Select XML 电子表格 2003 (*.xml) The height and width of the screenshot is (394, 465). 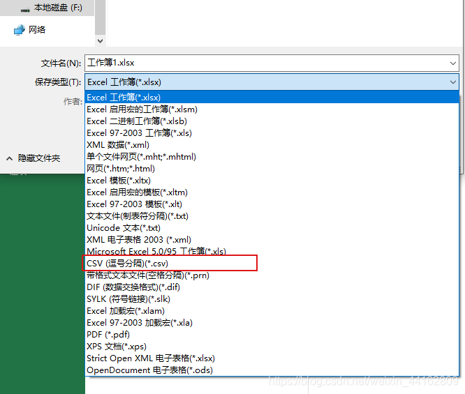point(272,240)
